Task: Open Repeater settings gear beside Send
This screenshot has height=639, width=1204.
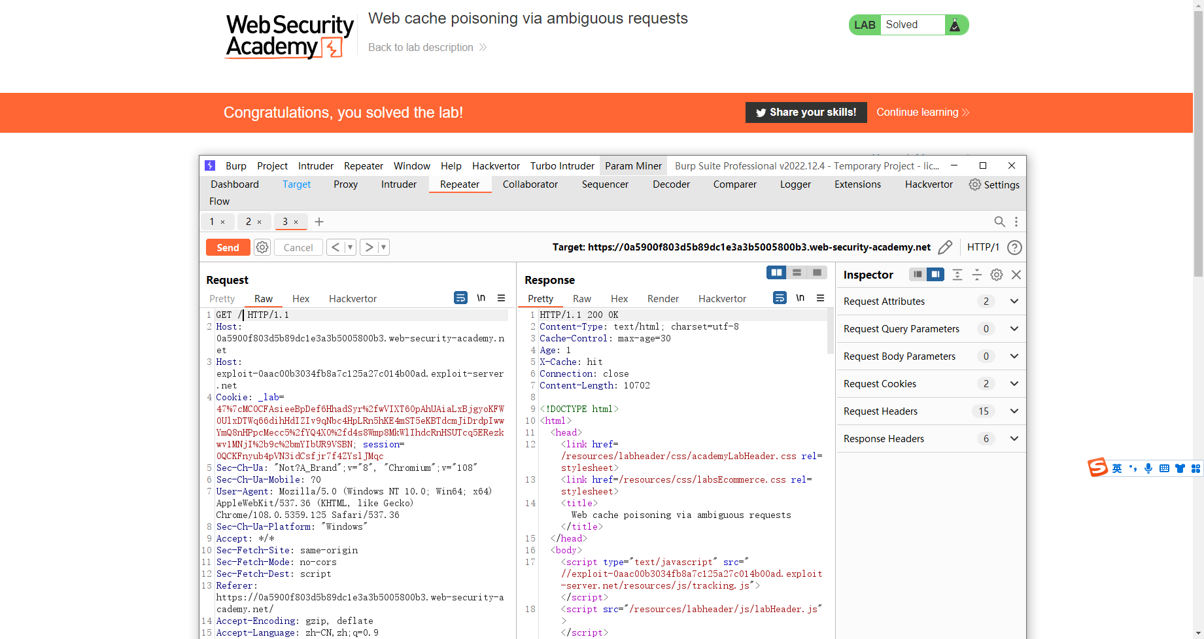Action: coord(262,247)
